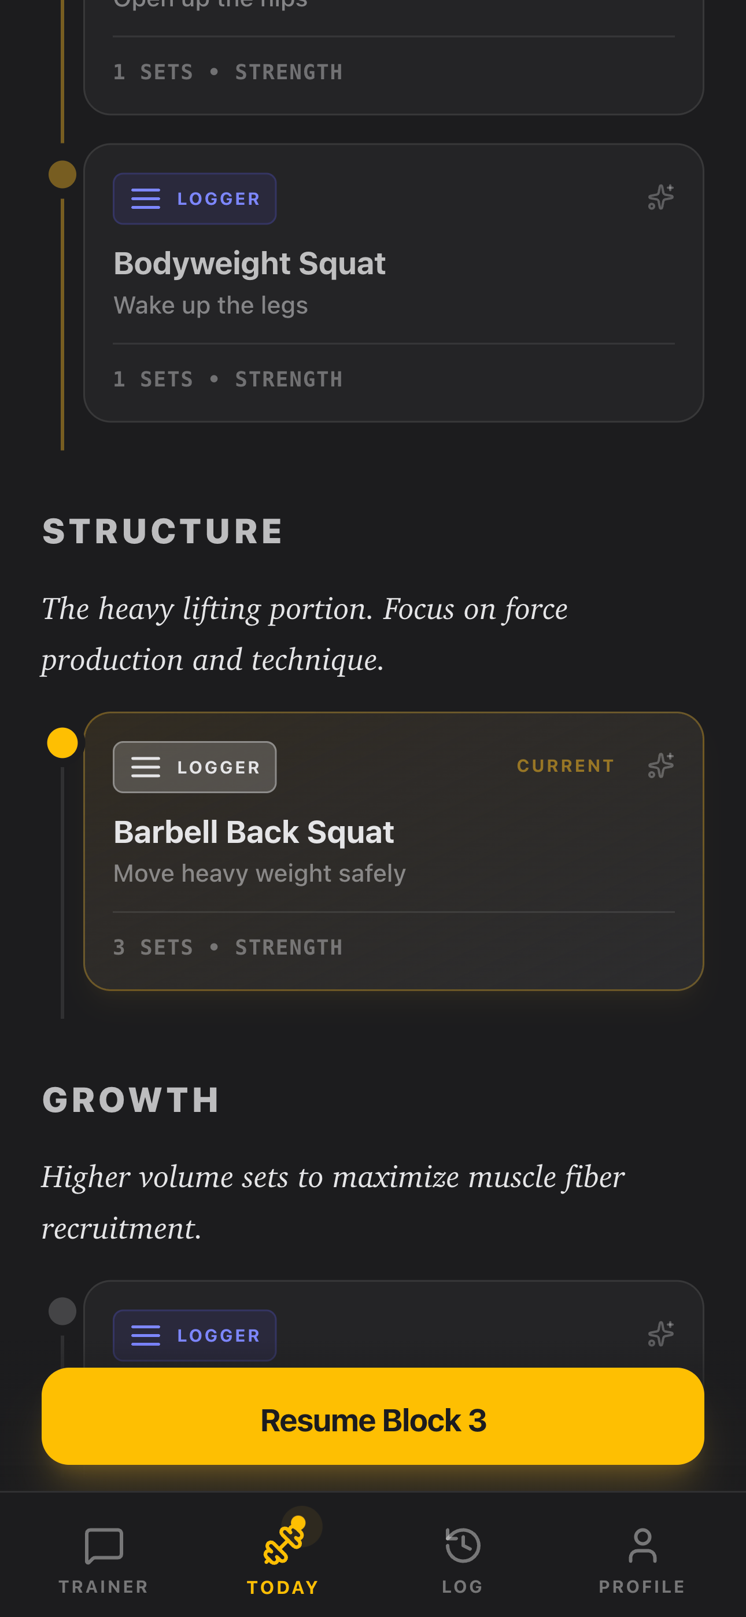This screenshot has width=746, height=1617.
Task: Toggle the Logger mode on Barbell Back Squat
Action: 194,767
